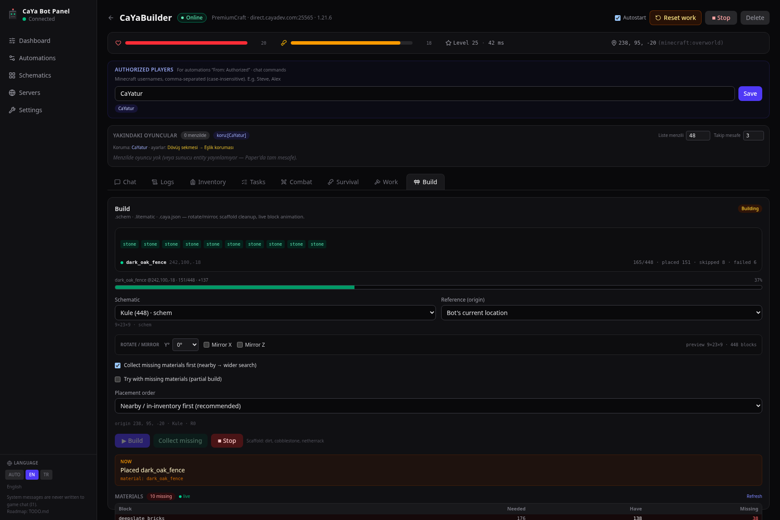Click the Refresh materials link

754,497
